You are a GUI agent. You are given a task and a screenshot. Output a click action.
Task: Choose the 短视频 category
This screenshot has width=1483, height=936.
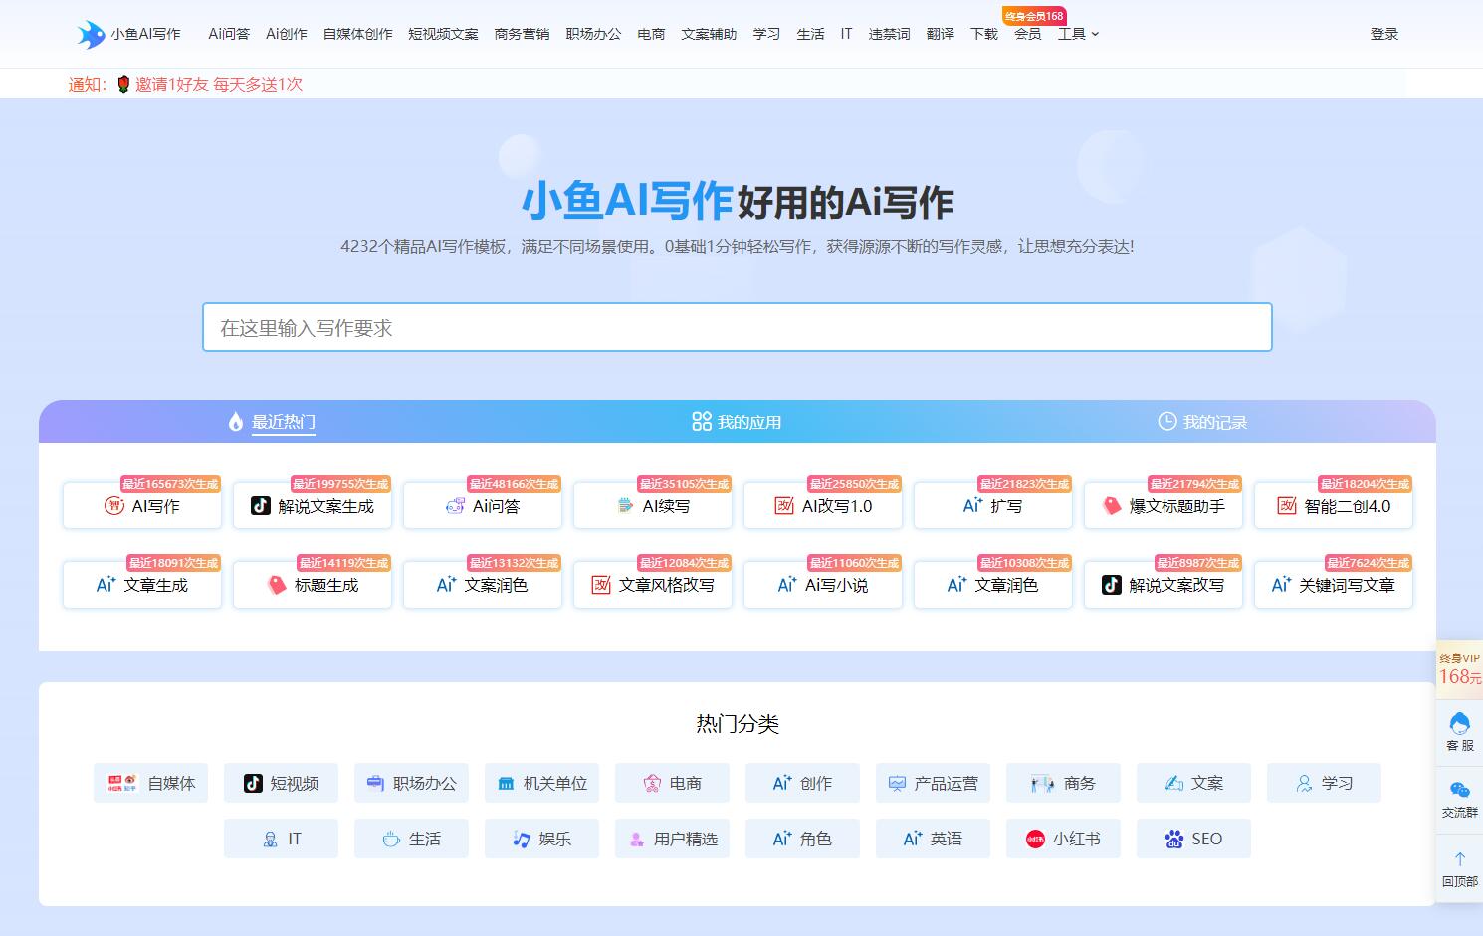pyautogui.click(x=281, y=783)
